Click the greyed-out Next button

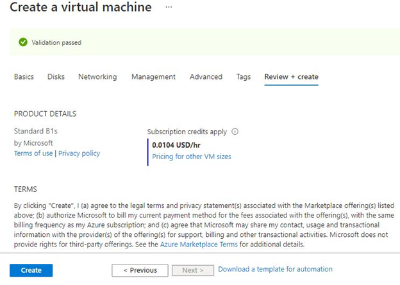pos(192,270)
